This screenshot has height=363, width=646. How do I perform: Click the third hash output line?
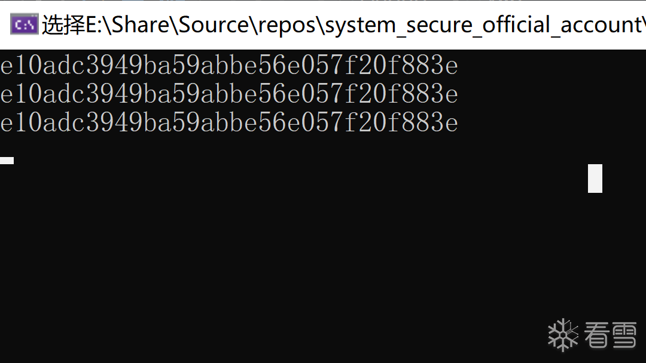click(x=229, y=123)
